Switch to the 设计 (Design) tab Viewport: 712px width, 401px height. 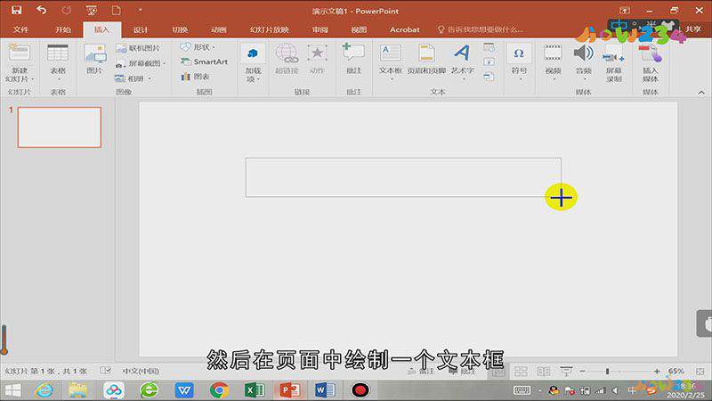point(141,29)
